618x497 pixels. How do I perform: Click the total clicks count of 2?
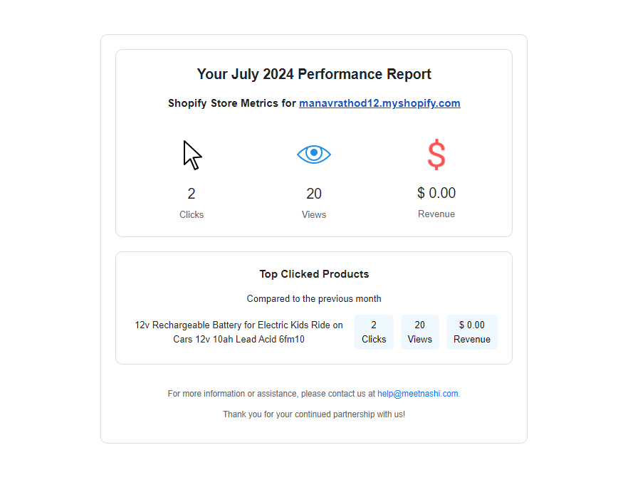[x=192, y=194]
